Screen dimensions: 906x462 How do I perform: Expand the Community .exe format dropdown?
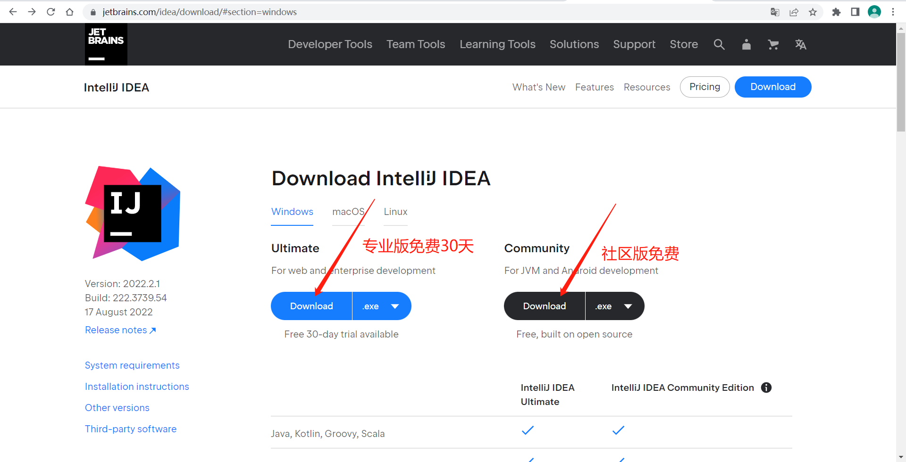(x=614, y=305)
